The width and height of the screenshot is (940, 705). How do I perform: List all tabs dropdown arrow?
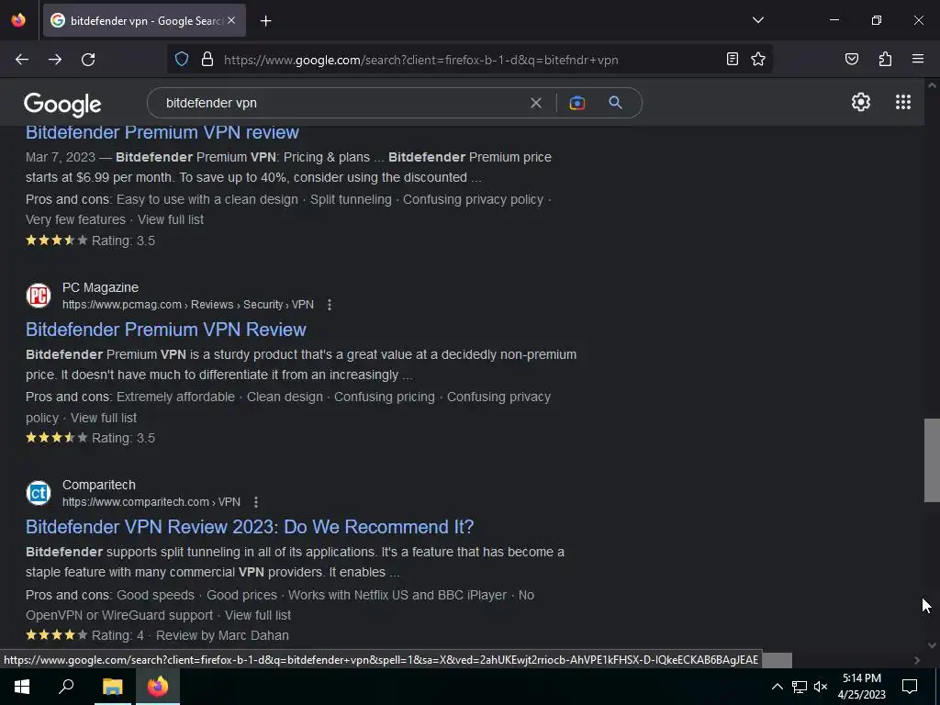pyautogui.click(x=757, y=20)
